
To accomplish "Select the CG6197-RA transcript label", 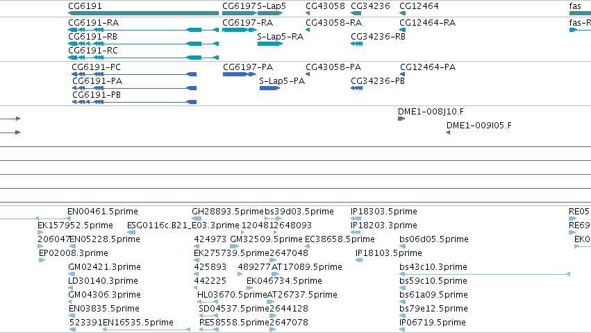I will click(248, 23).
